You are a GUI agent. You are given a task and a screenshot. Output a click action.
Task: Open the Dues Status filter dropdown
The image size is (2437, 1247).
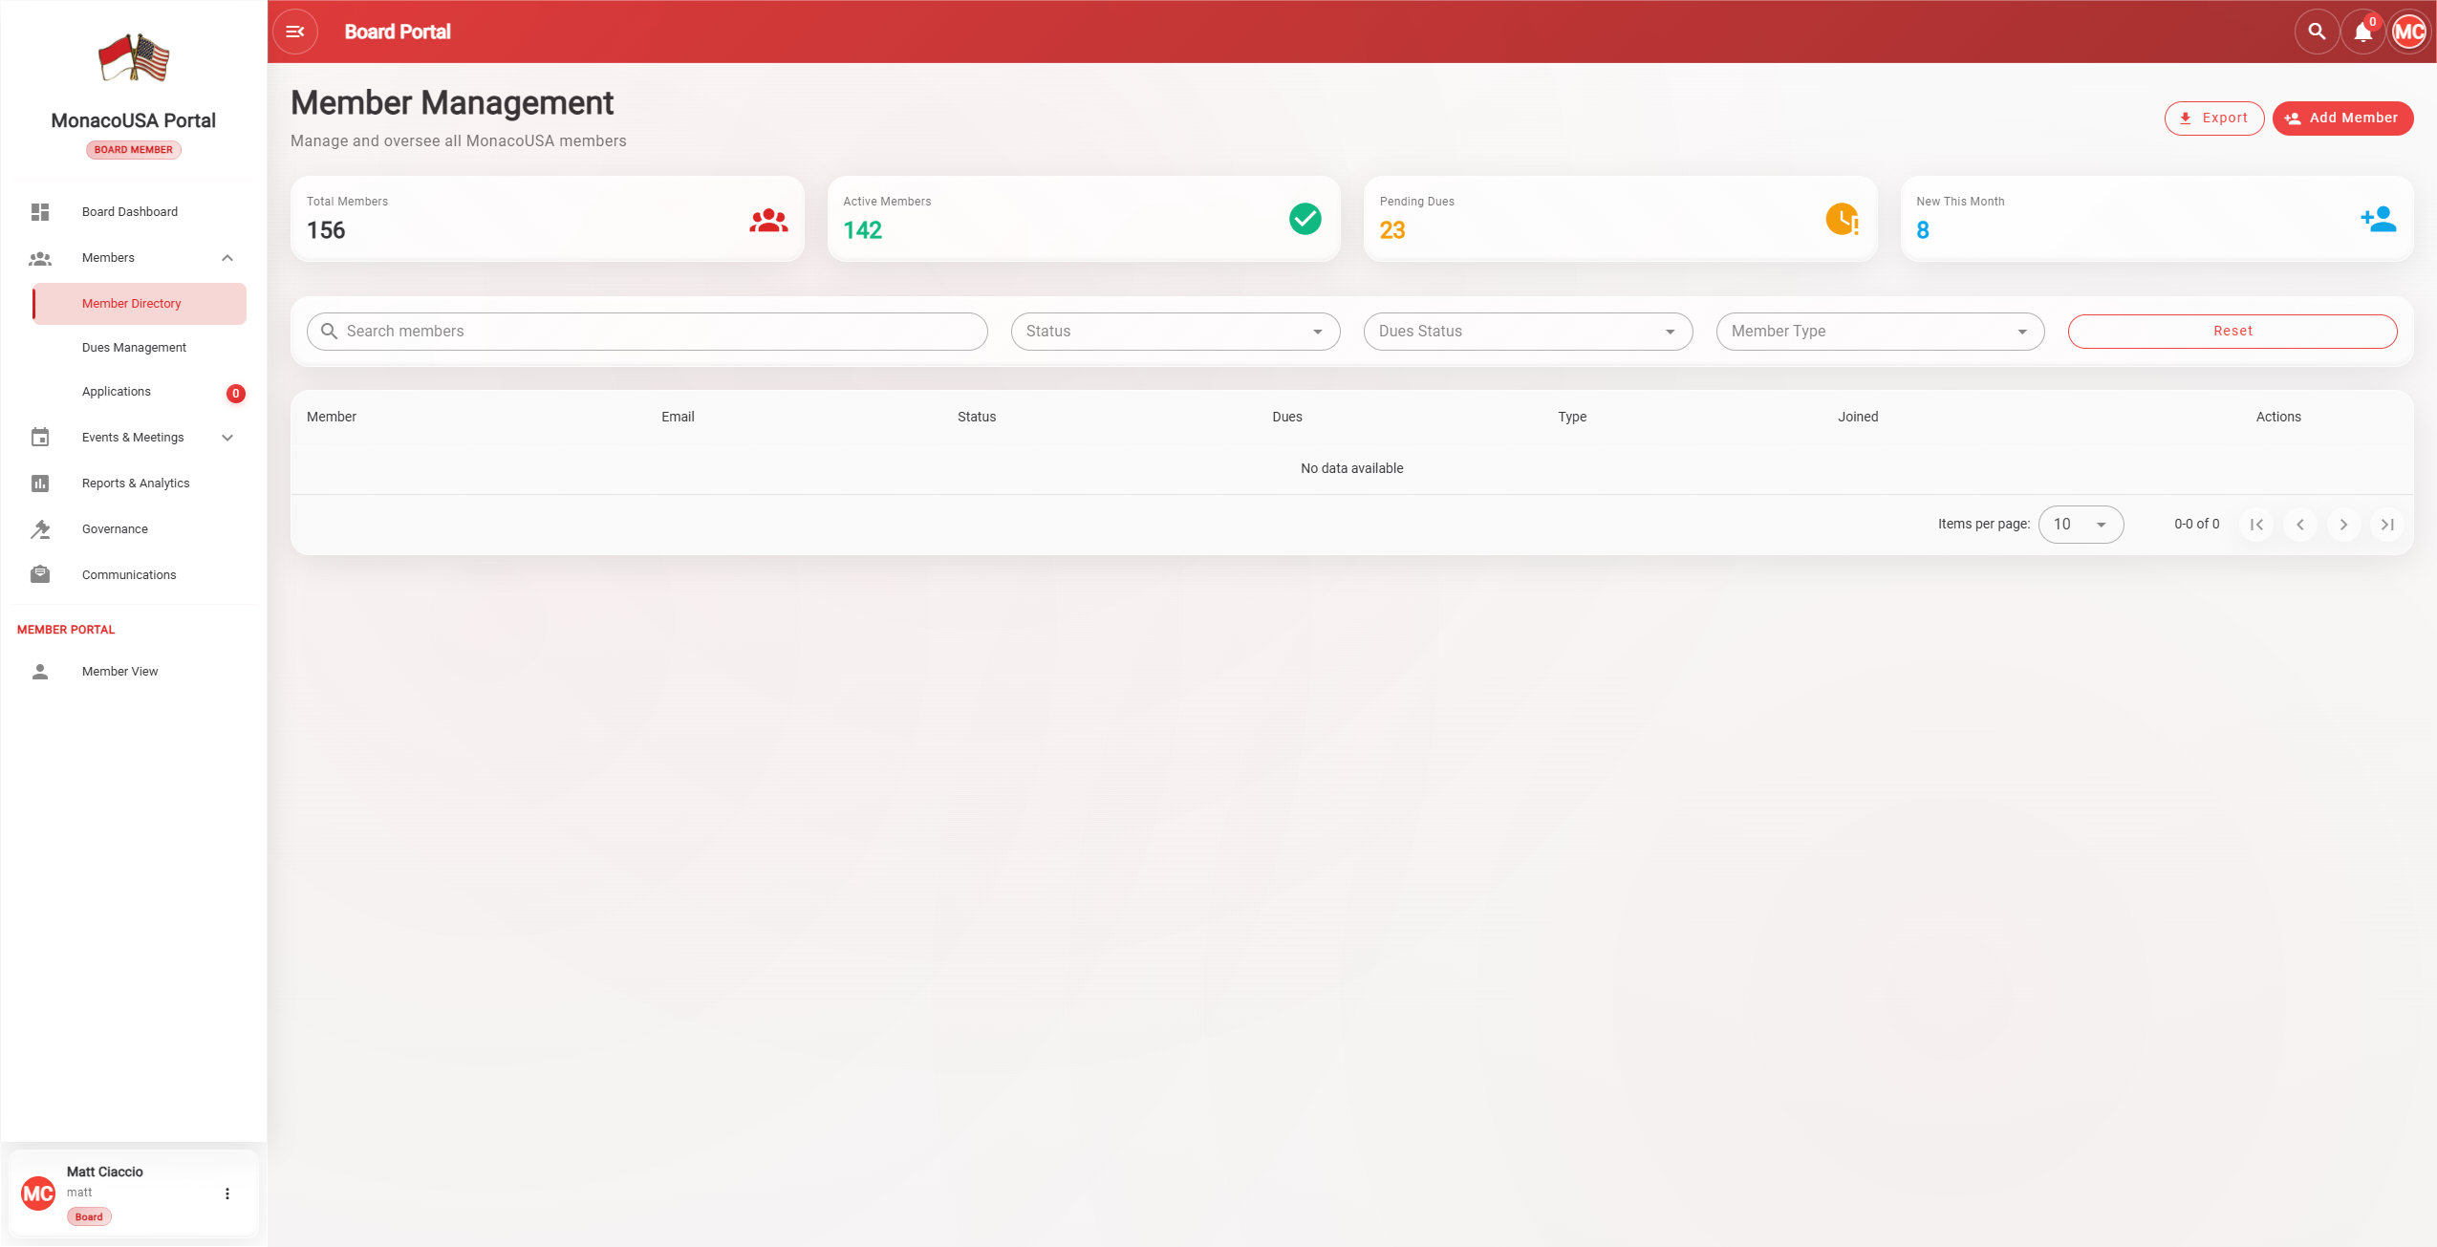click(x=1527, y=332)
